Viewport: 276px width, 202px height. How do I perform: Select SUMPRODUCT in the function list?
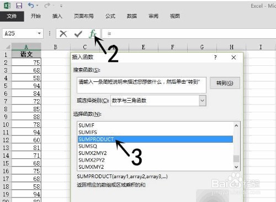pyautogui.click(x=155, y=139)
